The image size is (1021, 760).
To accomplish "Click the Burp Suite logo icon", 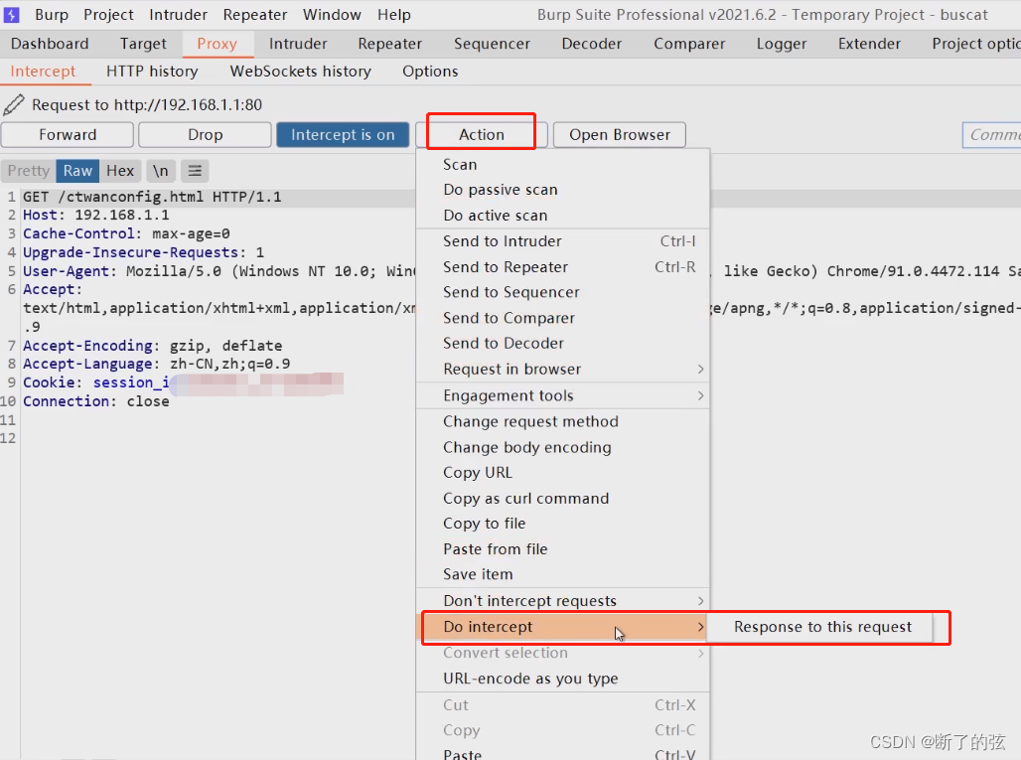I will pos(12,14).
